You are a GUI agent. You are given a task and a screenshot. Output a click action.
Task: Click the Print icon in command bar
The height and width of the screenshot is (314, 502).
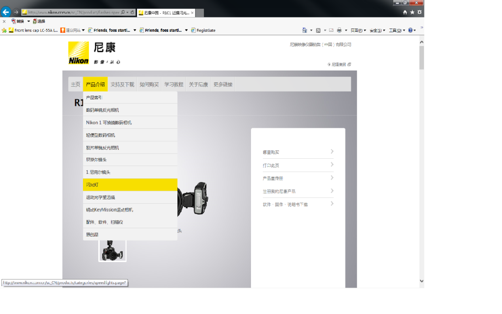point(339,30)
